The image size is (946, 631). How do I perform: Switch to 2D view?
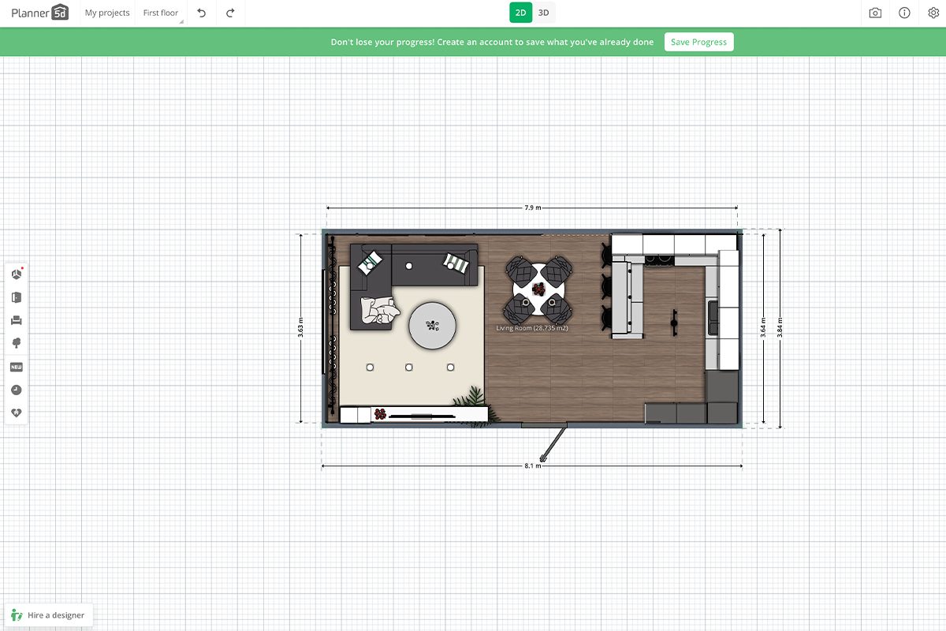tap(520, 13)
